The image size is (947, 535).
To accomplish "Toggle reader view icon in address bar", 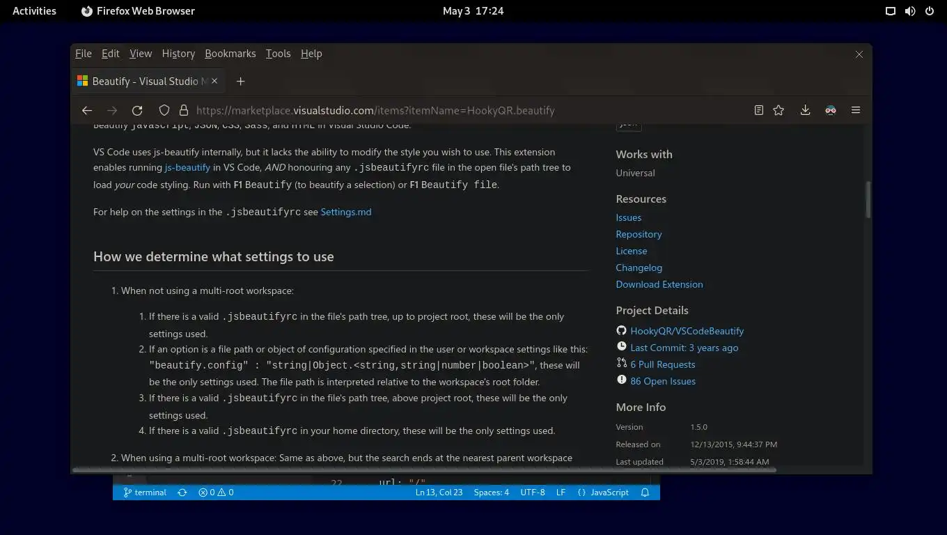I will 759,110.
